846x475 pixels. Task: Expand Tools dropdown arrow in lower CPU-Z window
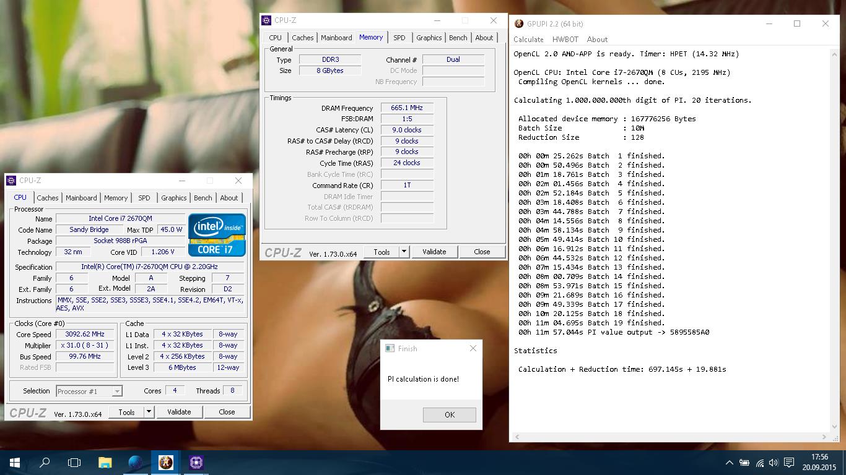pyautogui.click(x=149, y=412)
